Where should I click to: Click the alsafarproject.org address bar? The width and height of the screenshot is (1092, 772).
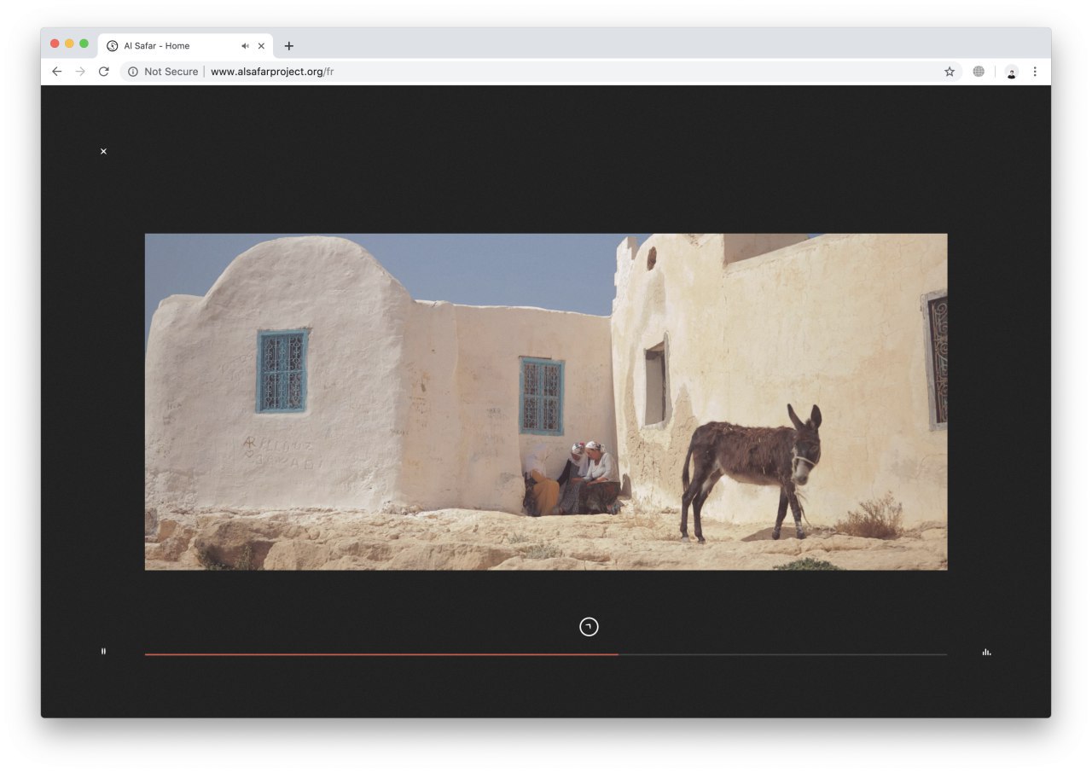541,72
